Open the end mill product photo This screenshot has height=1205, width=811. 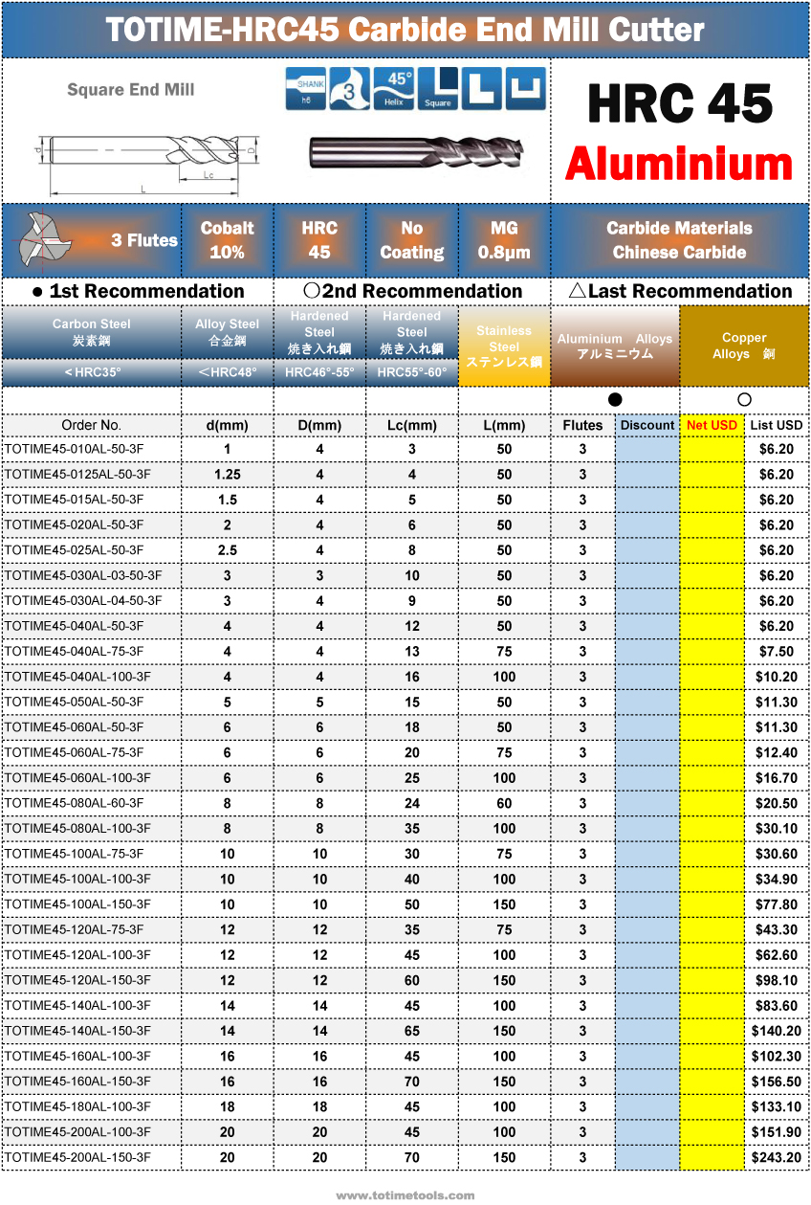pos(415,153)
